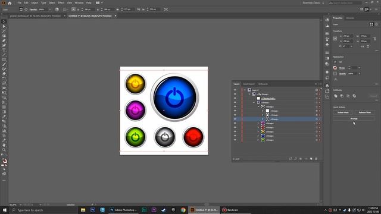Open the stroke weight dropdown in Appearance
Viewport: 381px width, 214px height.
pyautogui.click(x=360, y=68)
